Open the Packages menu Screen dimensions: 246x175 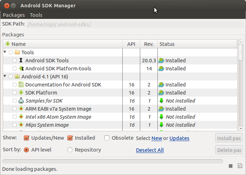pos(14,15)
